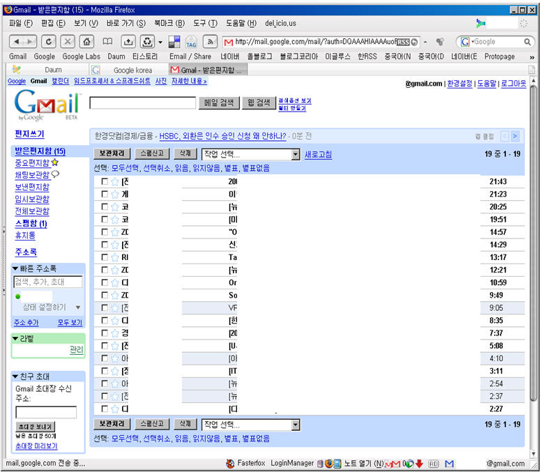Check the email received at 21:23
541x472 pixels.
click(x=105, y=194)
